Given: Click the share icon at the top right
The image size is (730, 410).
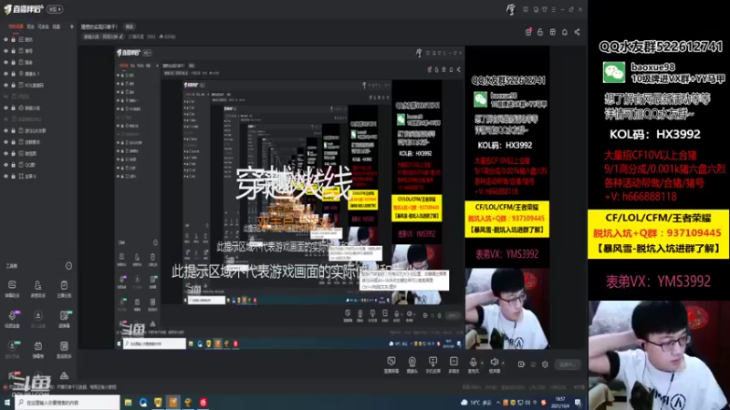Looking at the screenshot, I should (577, 32).
